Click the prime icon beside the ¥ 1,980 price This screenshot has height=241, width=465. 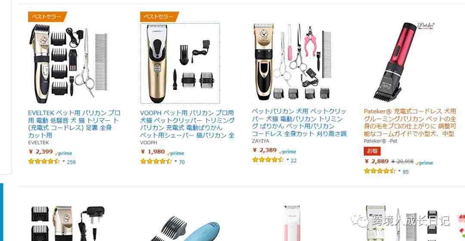tap(176, 153)
